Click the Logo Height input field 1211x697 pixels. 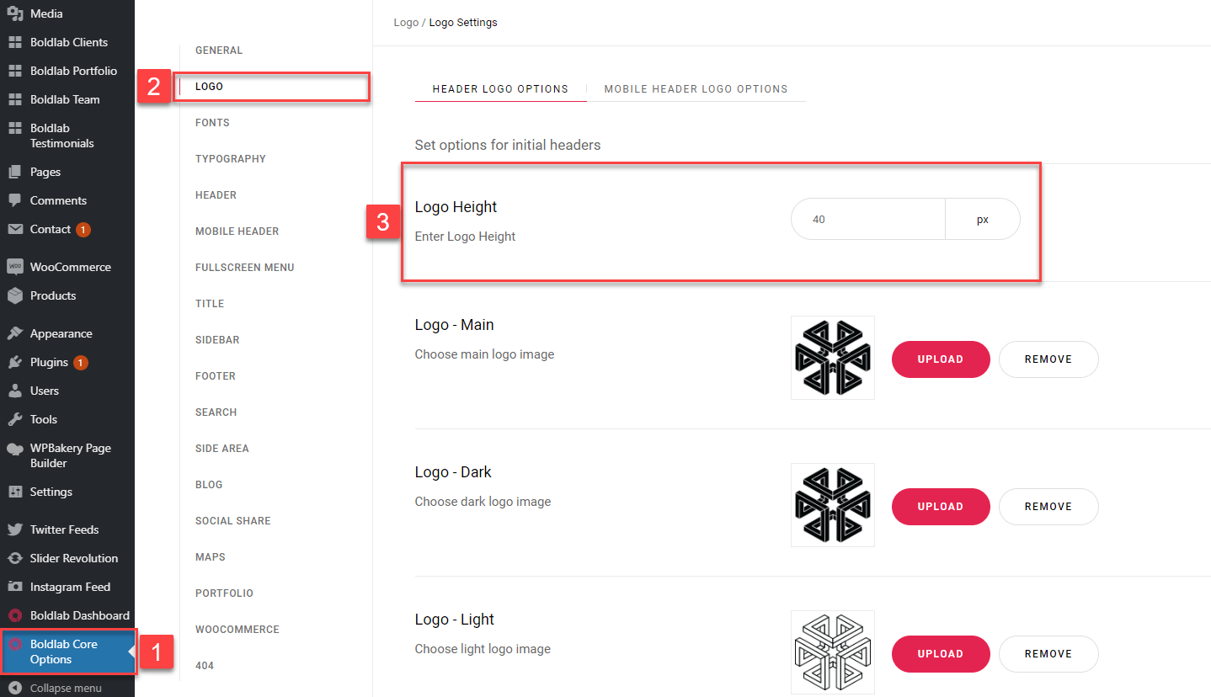[x=867, y=219]
